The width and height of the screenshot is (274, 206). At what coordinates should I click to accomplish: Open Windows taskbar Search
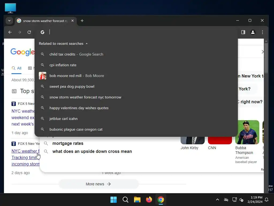click(x=125, y=200)
